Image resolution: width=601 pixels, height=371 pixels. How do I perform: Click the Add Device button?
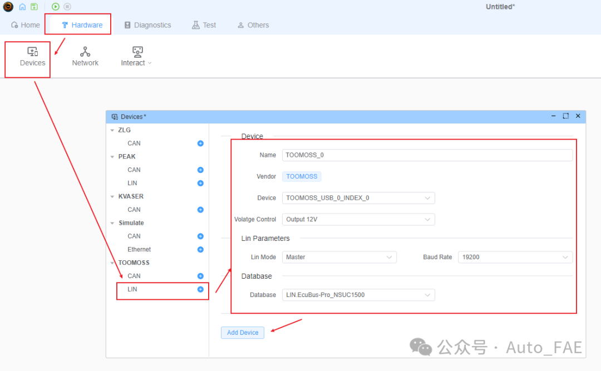pos(243,333)
